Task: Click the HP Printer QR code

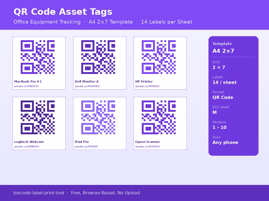Action: point(159,57)
